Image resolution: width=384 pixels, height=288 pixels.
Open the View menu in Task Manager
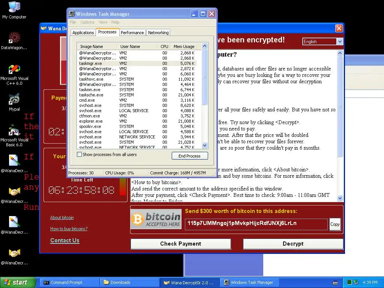[103, 22]
